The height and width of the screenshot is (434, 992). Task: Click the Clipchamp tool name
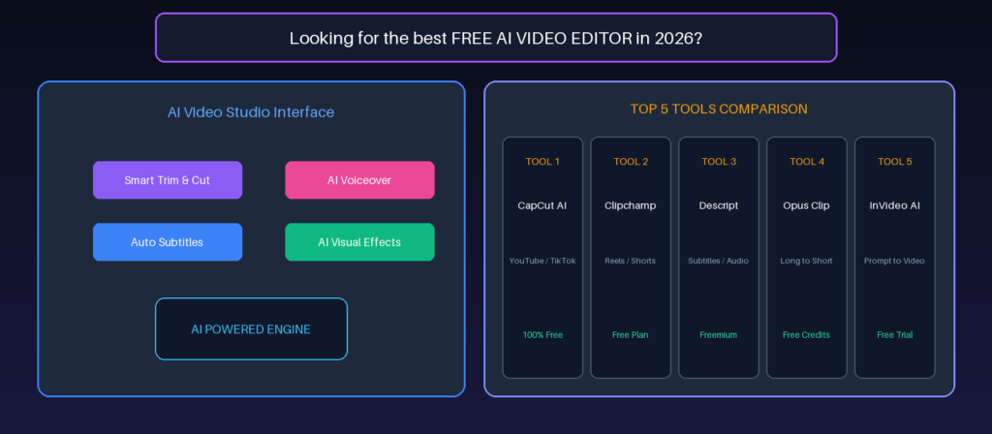pos(630,205)
